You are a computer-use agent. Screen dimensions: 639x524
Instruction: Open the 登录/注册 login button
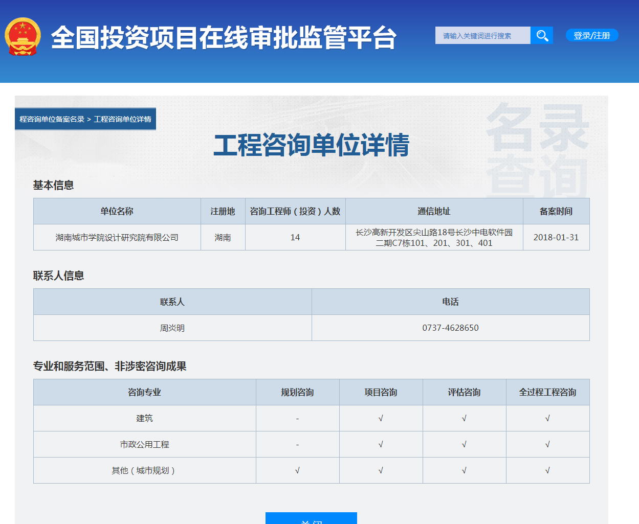592,35
